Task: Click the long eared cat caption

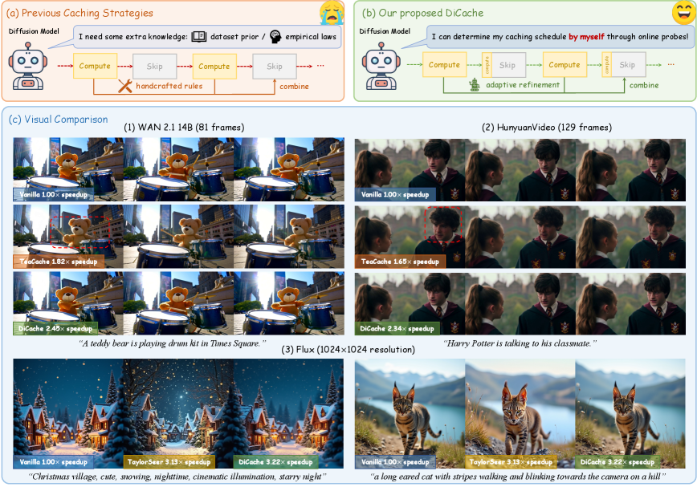Action: click(x=518, y=477)
